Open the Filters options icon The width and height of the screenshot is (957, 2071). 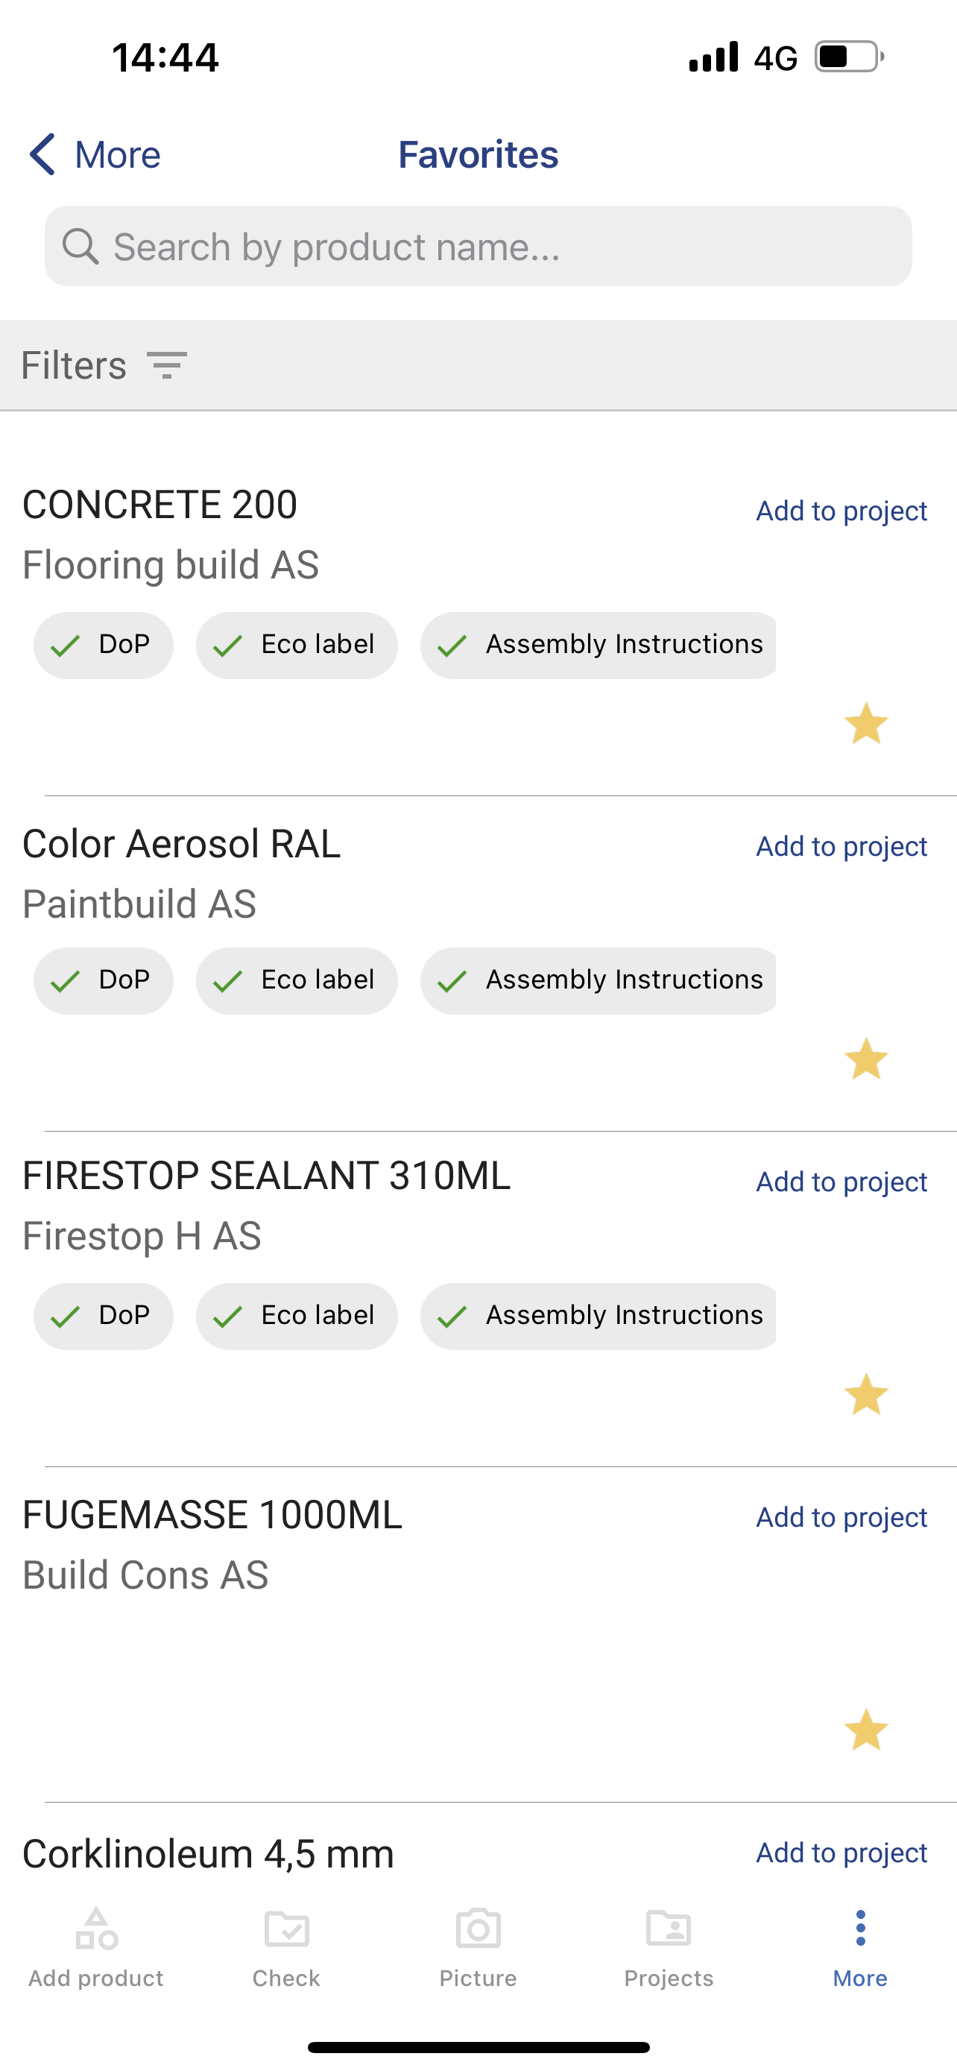pos(167,365)
